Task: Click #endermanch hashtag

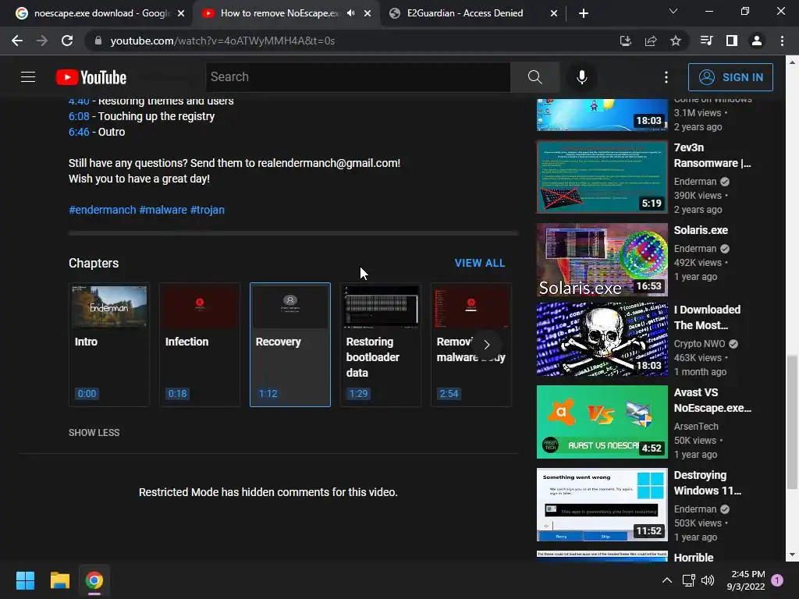Action: click(102, 210)
